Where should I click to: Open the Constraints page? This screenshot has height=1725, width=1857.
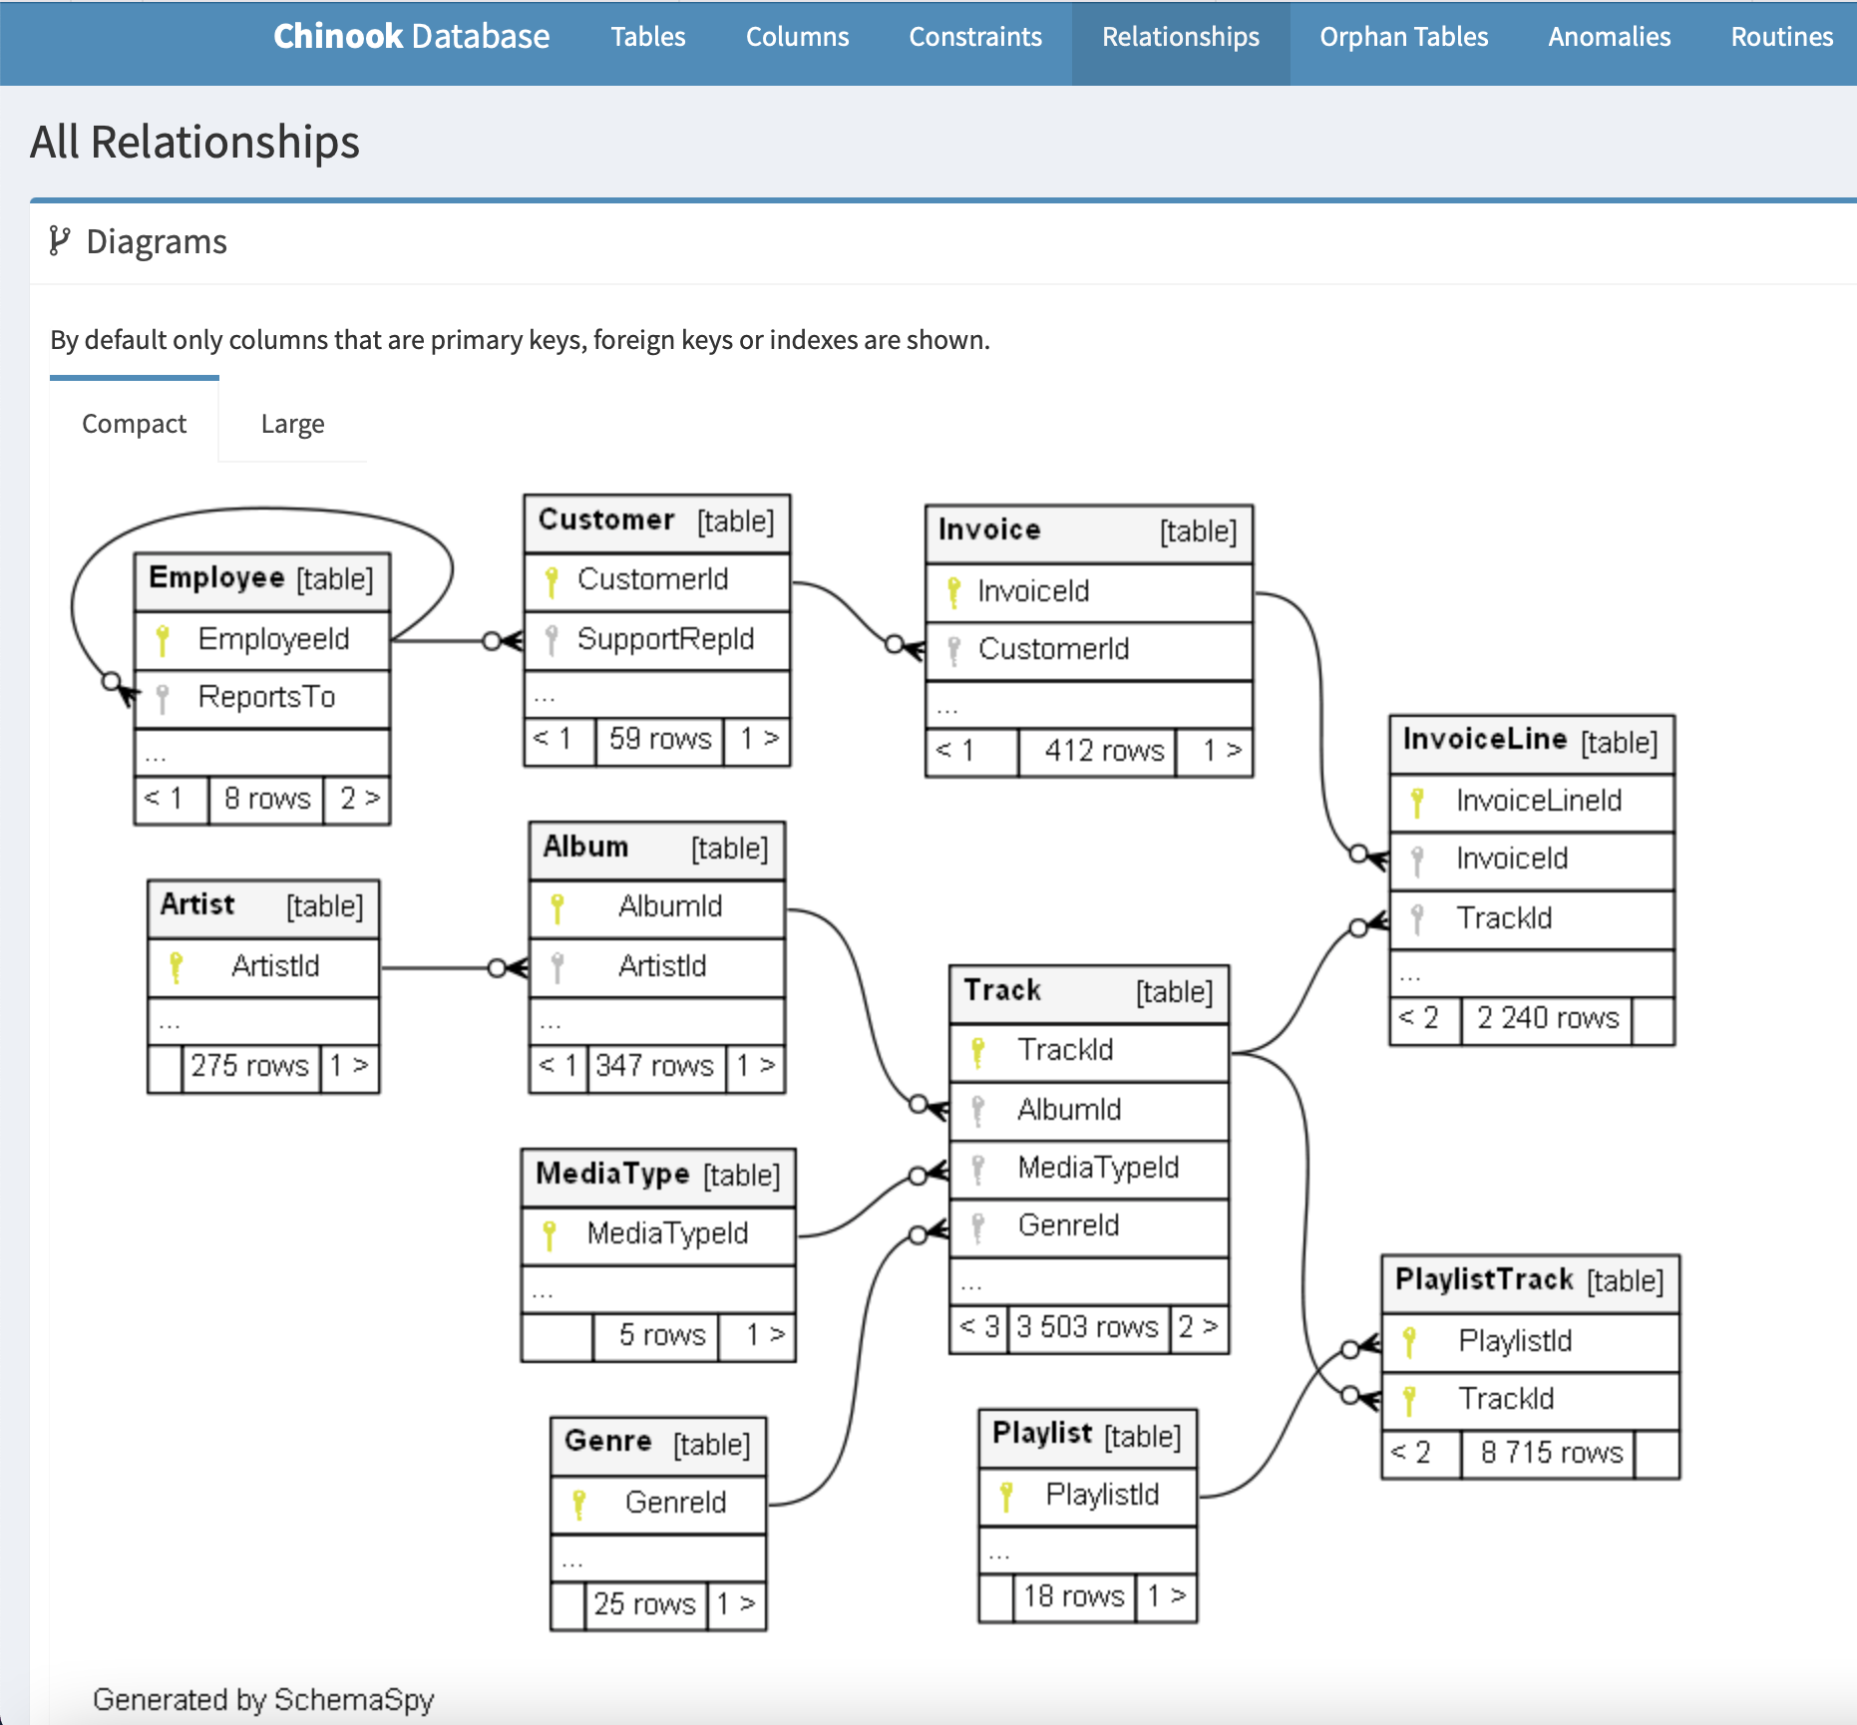975,37
